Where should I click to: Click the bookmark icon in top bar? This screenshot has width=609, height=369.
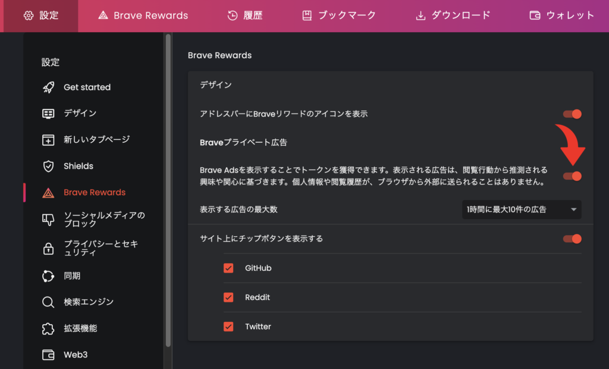pyautogui.click(x=307, y=15)
